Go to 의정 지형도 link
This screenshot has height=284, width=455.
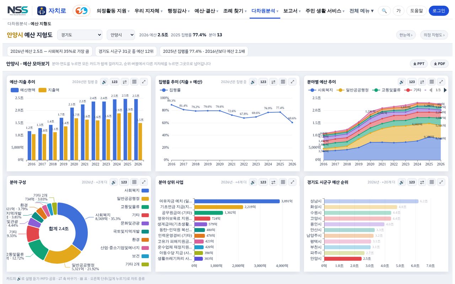434,35
